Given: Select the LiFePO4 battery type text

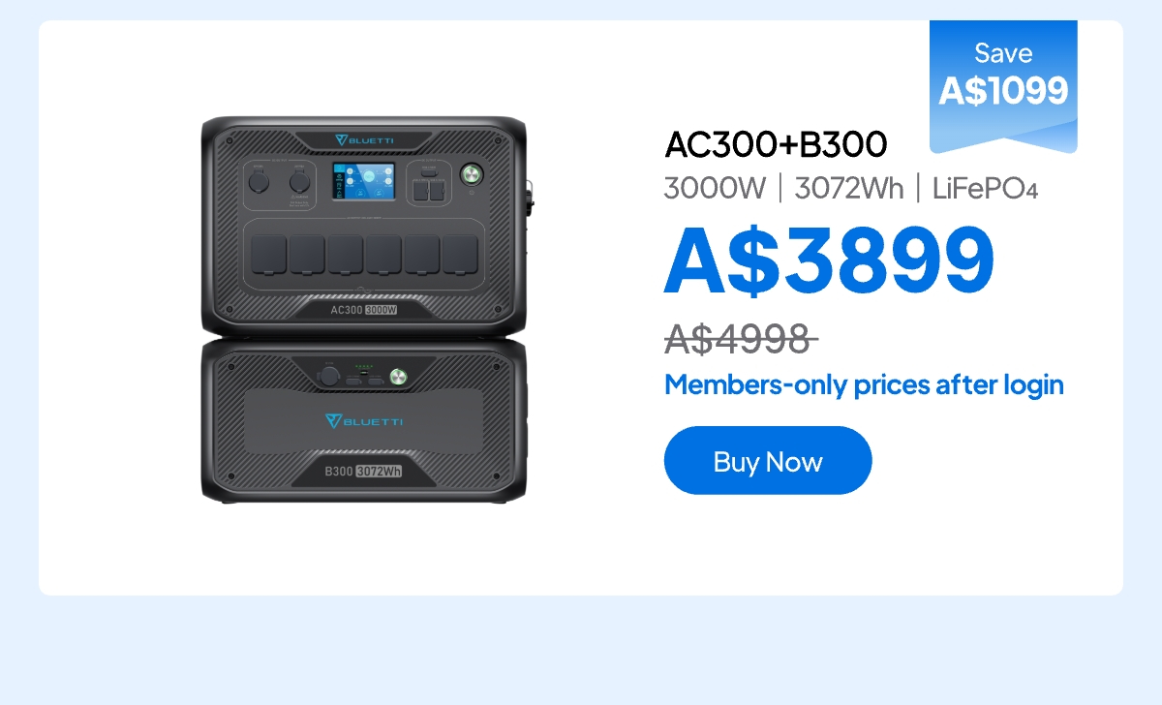Looking at the screenshot, I should (985, 188).
